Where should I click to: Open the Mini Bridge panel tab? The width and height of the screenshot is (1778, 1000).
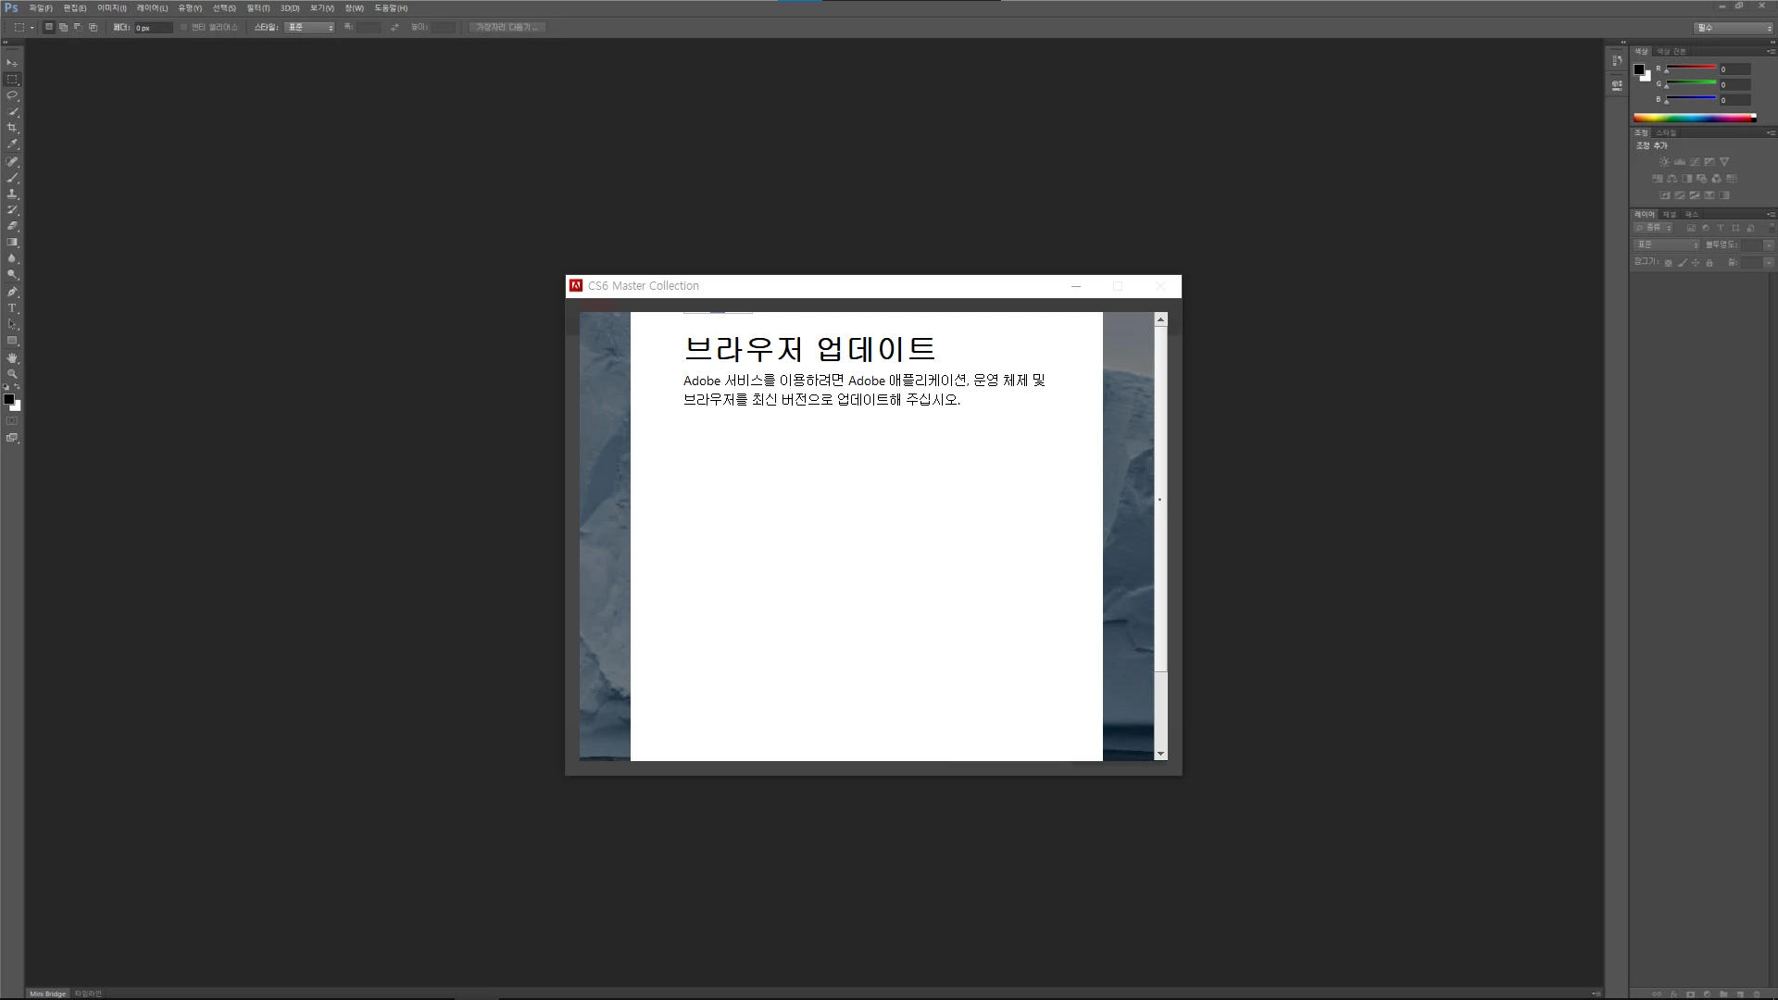click(48, 994)
